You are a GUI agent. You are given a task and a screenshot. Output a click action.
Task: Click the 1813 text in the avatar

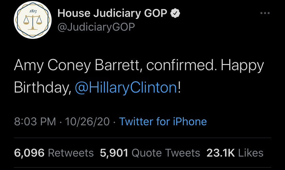coord(33,11)
